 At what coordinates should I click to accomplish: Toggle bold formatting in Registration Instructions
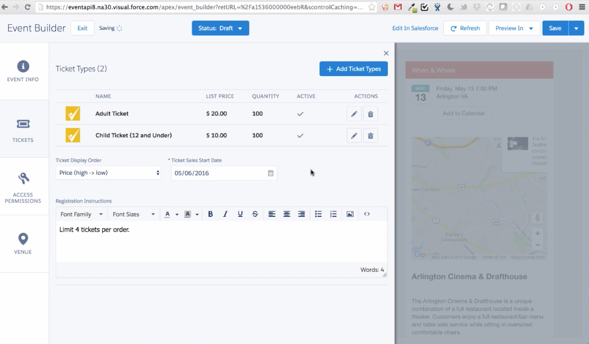[x=210, y=214]
